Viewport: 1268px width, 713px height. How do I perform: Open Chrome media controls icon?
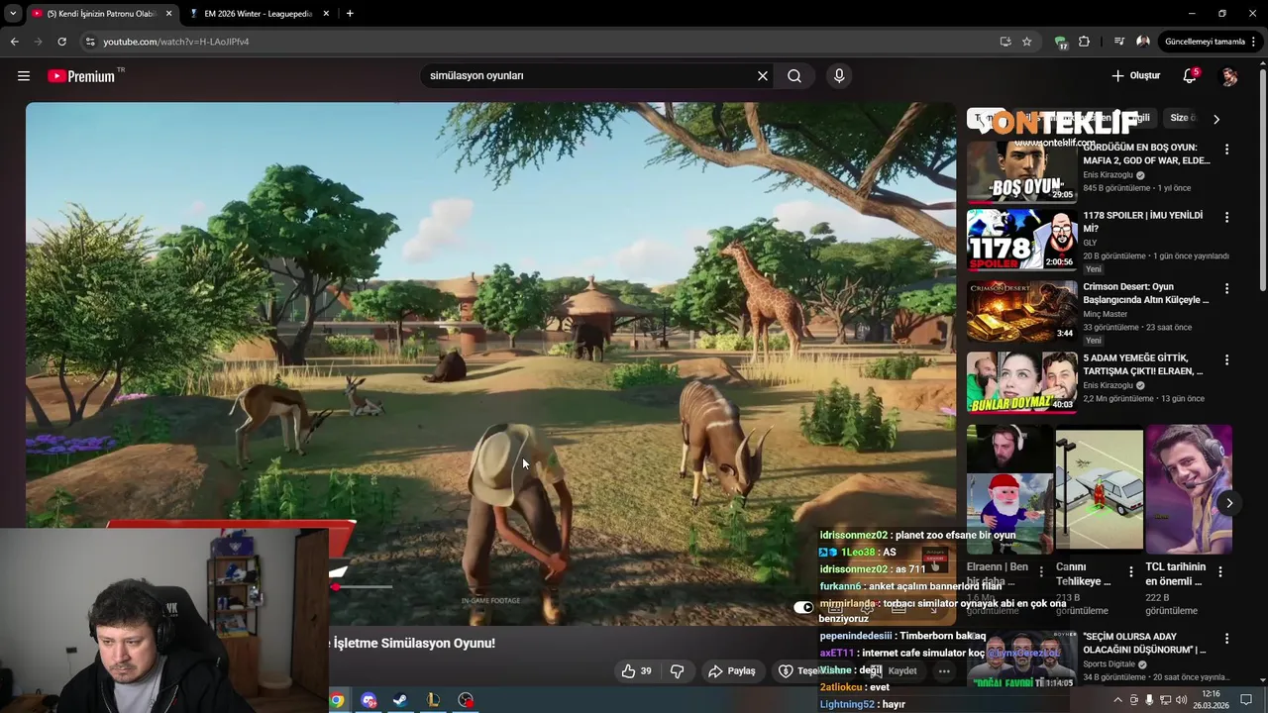(1119, 42)
